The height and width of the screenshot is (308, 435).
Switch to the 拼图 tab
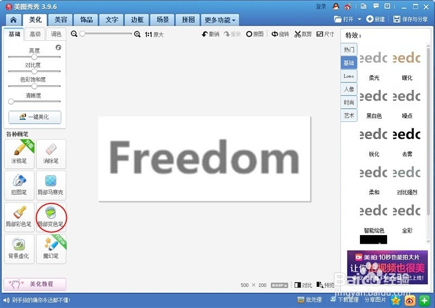tap(188, 20)
